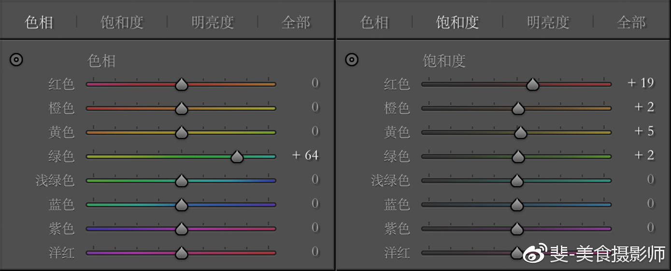Image resolution: width=671 pixels, height=271 pixels.
Task: Click the hue targeted adjustment tool icon
Action: coord(16,60)
